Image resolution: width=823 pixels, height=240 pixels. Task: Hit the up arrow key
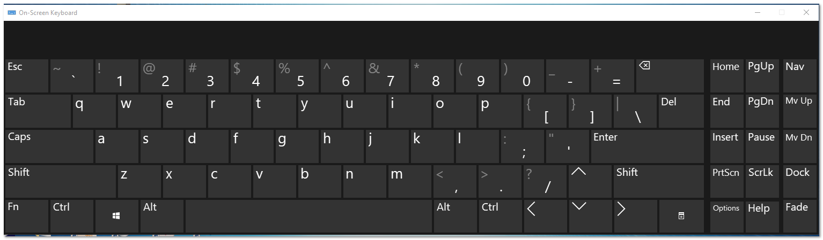coord(590,181)
